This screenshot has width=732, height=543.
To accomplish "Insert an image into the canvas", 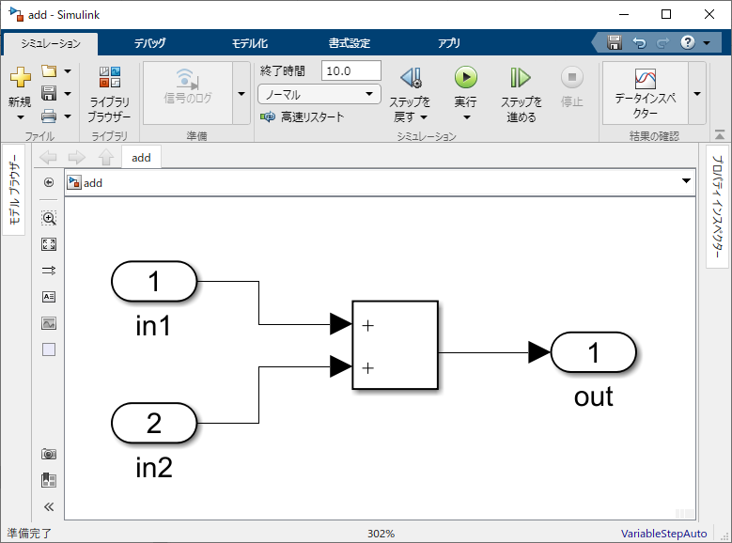I will pyautogui.click(x=49, y=323).
